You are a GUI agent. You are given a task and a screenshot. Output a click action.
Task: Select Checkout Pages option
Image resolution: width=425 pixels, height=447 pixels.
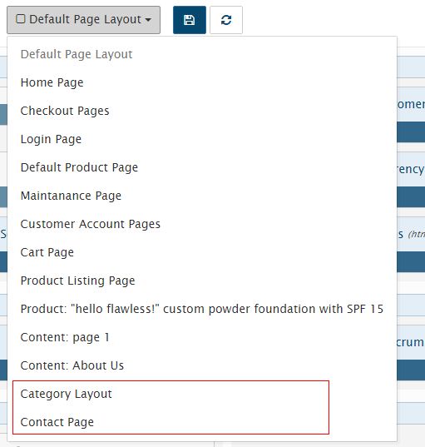[x=65, y=111]
